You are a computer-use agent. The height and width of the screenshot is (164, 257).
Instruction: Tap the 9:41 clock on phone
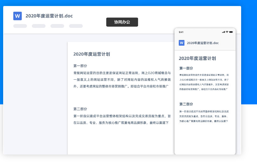pos(181,32)
